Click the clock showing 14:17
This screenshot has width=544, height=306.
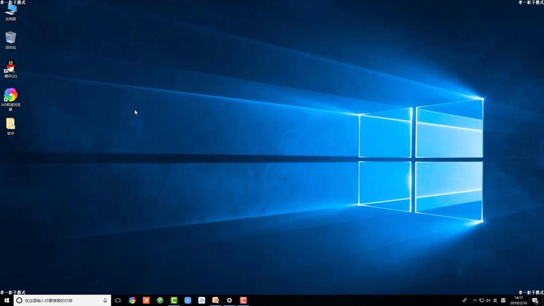[518, 300]
